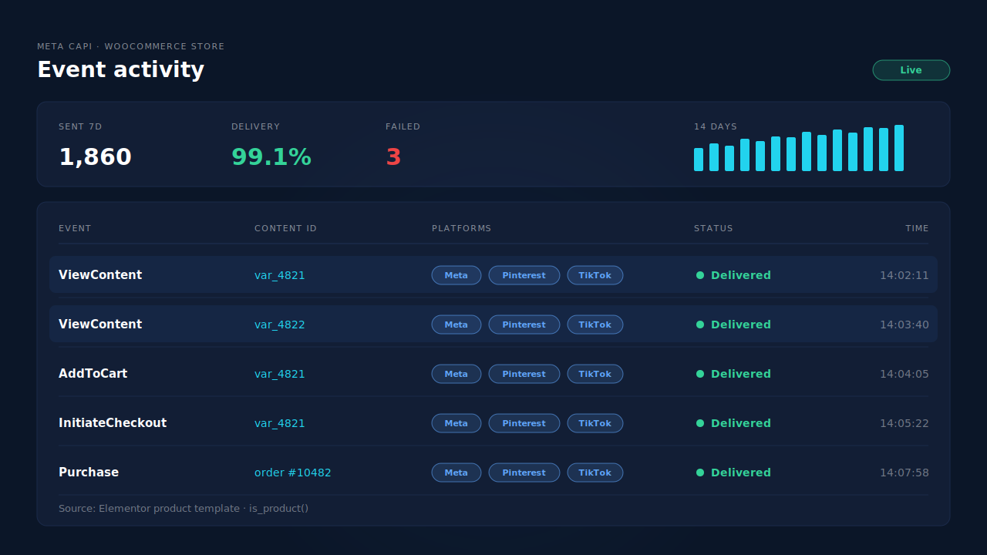Select the AddToCart event name

click(93, 374)
